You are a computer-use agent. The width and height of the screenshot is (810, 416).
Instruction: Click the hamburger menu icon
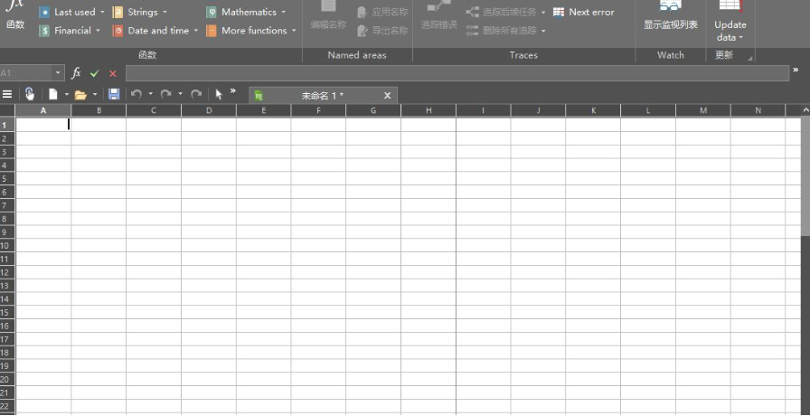(x=8, y=94)
